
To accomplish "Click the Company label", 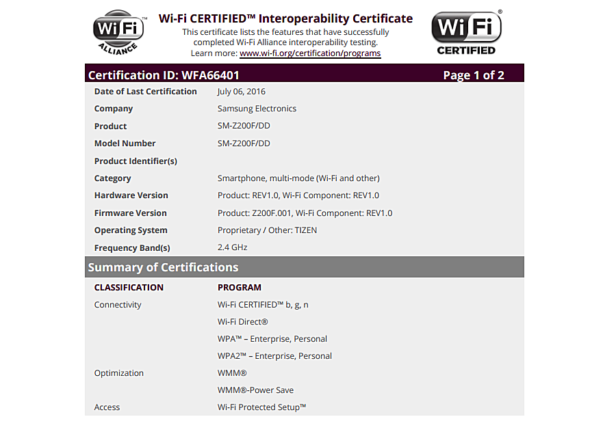I will [x=114, y=109].
